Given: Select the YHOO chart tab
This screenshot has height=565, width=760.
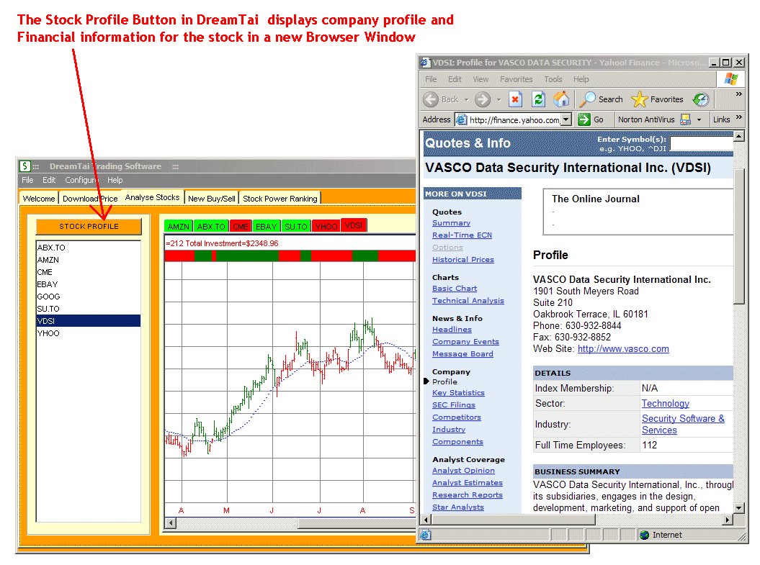Looking at the screenshot, I should pyautogui.click(x=326, y=227).
